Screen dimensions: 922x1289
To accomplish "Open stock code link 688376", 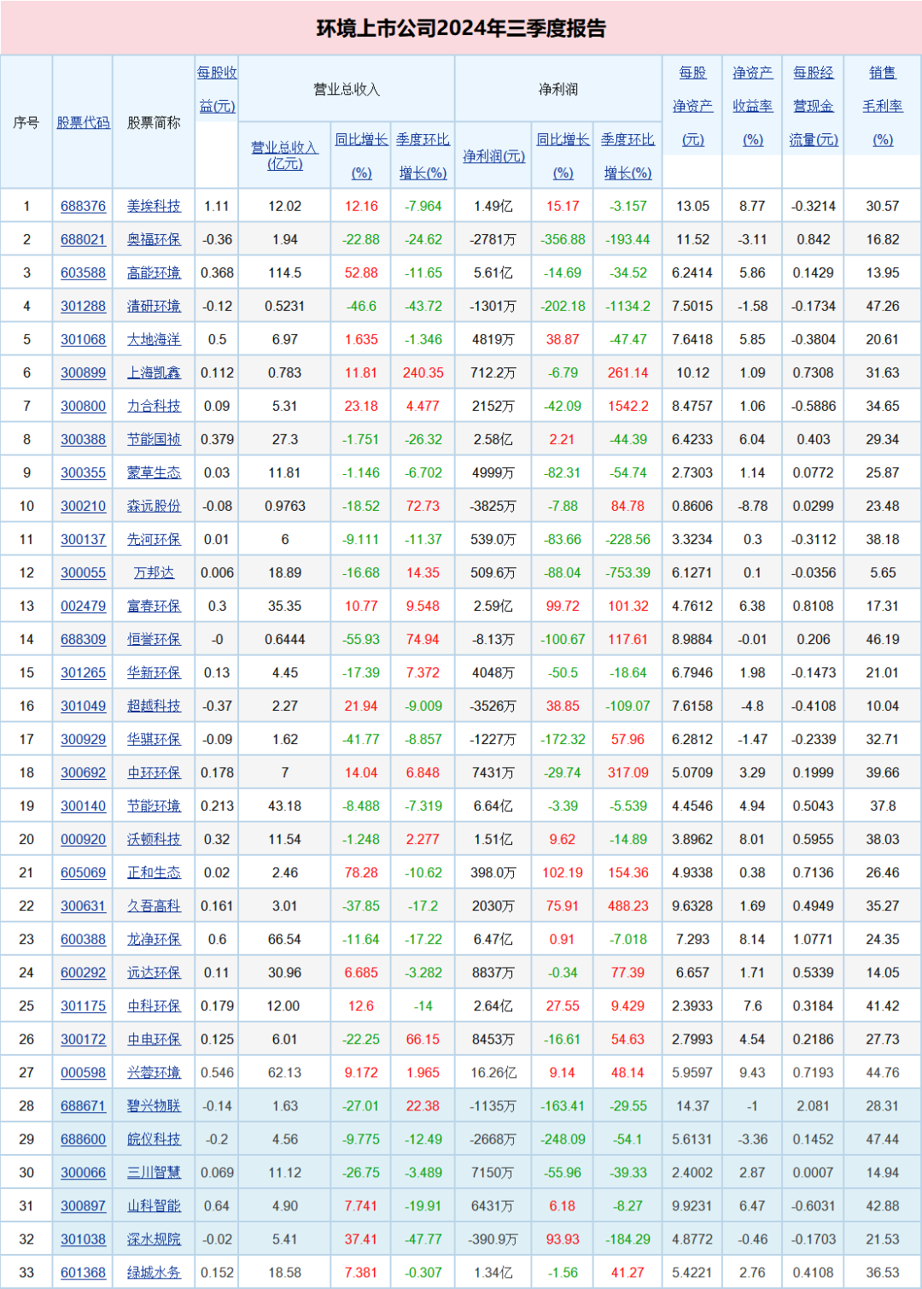I will [83, 206].
